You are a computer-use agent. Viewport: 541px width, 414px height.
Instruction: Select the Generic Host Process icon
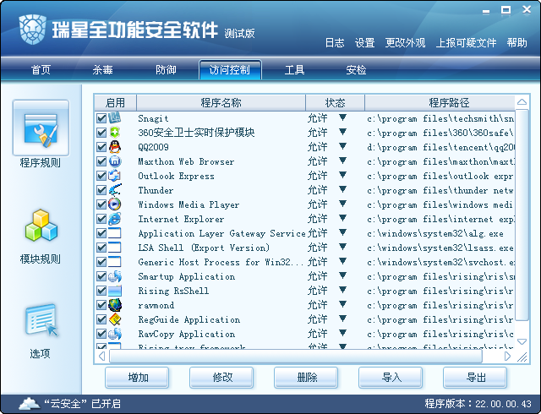point(115,262)
